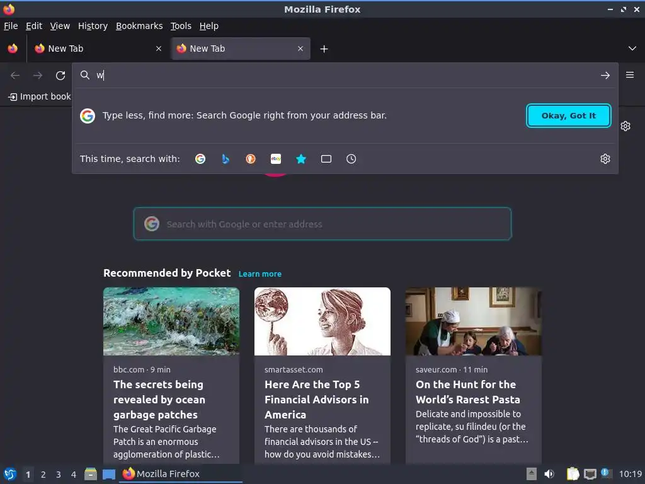The width and height of the screenshot is (645, 484).
Task: Click the go arrow in address bar
Action: 605,76
